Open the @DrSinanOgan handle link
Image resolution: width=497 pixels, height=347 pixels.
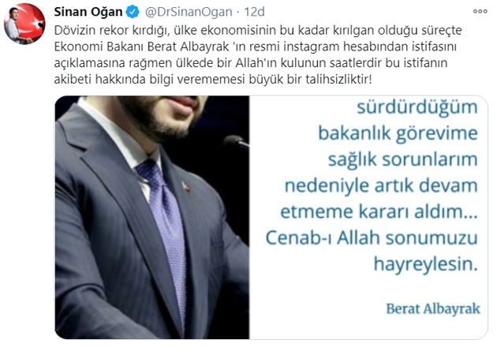(x=189, y=12)
